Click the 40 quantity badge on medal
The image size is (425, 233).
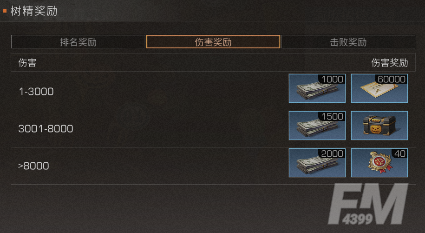point(400,154)
